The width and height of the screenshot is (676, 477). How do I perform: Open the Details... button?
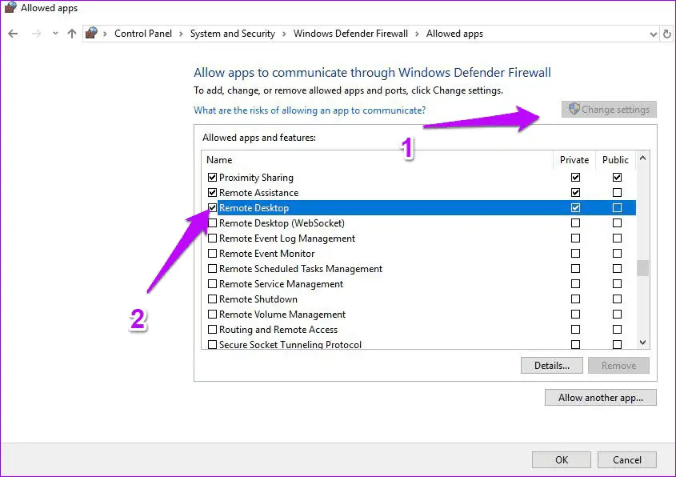pyautogui.click(x=551, y=365)
